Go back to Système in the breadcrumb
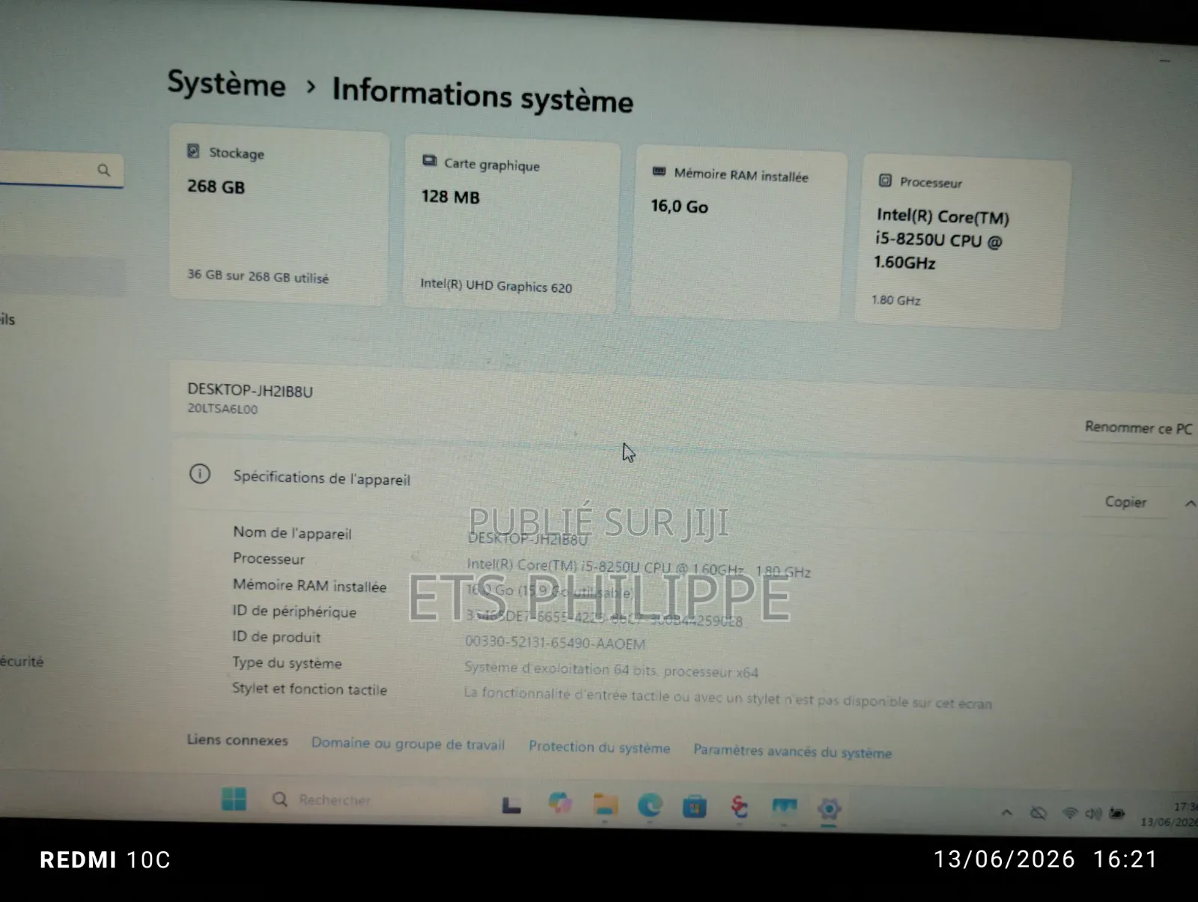The image size is (1198, 902). (226, 84)
